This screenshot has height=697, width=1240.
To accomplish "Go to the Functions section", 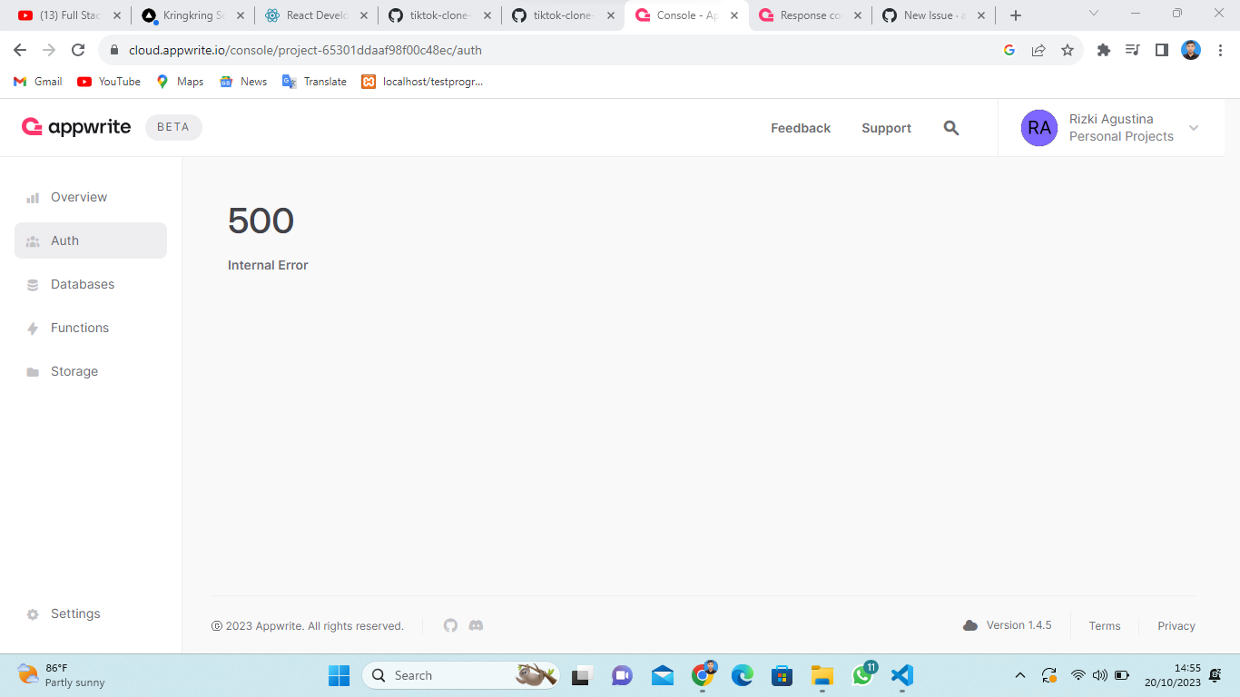I will click(80, 328).
